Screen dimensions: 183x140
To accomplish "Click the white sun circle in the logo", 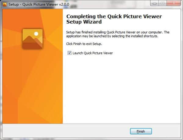I will tap(36, 34).
